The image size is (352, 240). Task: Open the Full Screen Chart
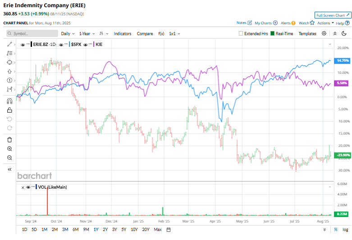333,15
